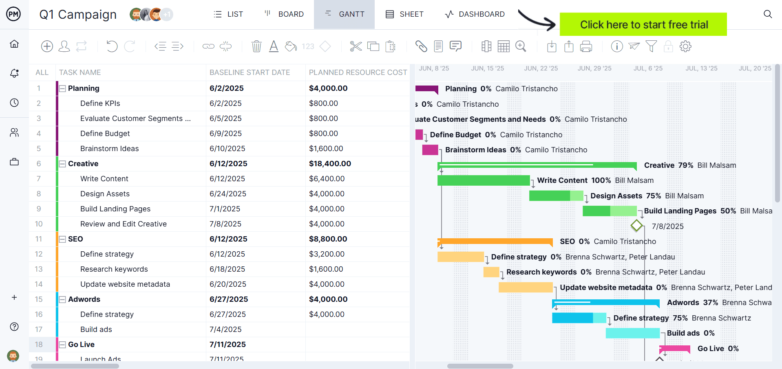Open the filter icon
The image size is (782, 369).
[x=650, y=46]
